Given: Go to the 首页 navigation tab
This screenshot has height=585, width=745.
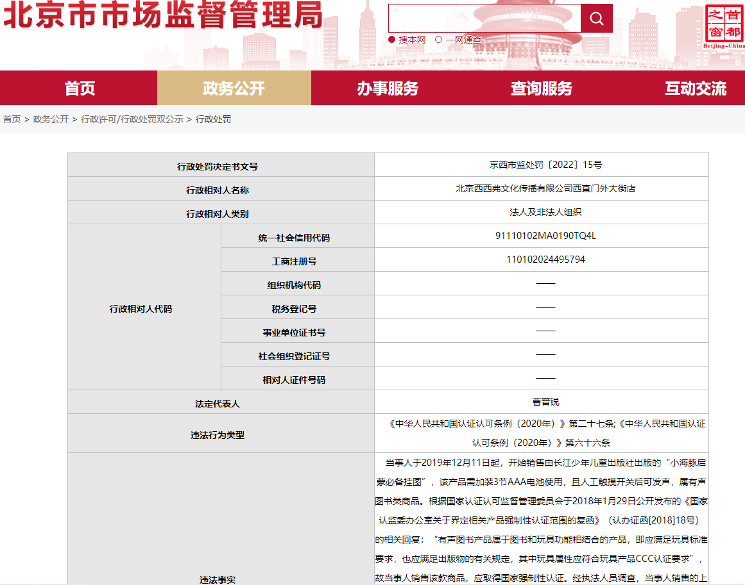Looking at the screenshot, I should point(80,88).
